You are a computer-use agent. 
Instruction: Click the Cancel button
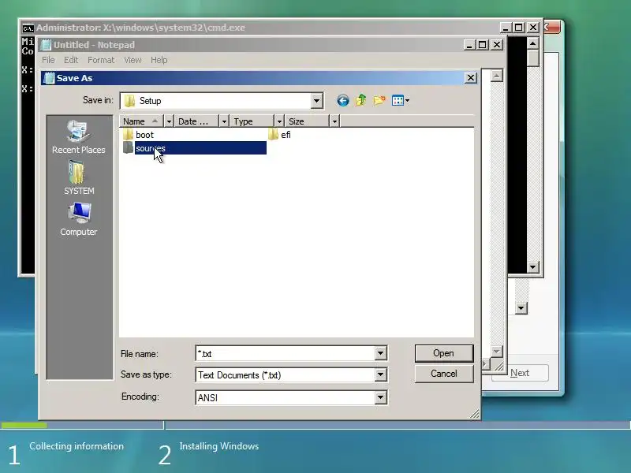[444, 374]
